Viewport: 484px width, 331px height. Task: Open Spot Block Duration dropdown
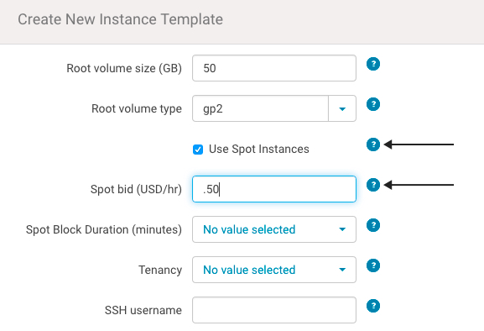pos(274,229)
